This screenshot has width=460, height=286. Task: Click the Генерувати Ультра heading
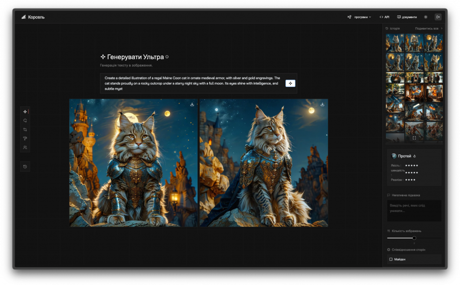pyautogui.click(x=135, y=57)
